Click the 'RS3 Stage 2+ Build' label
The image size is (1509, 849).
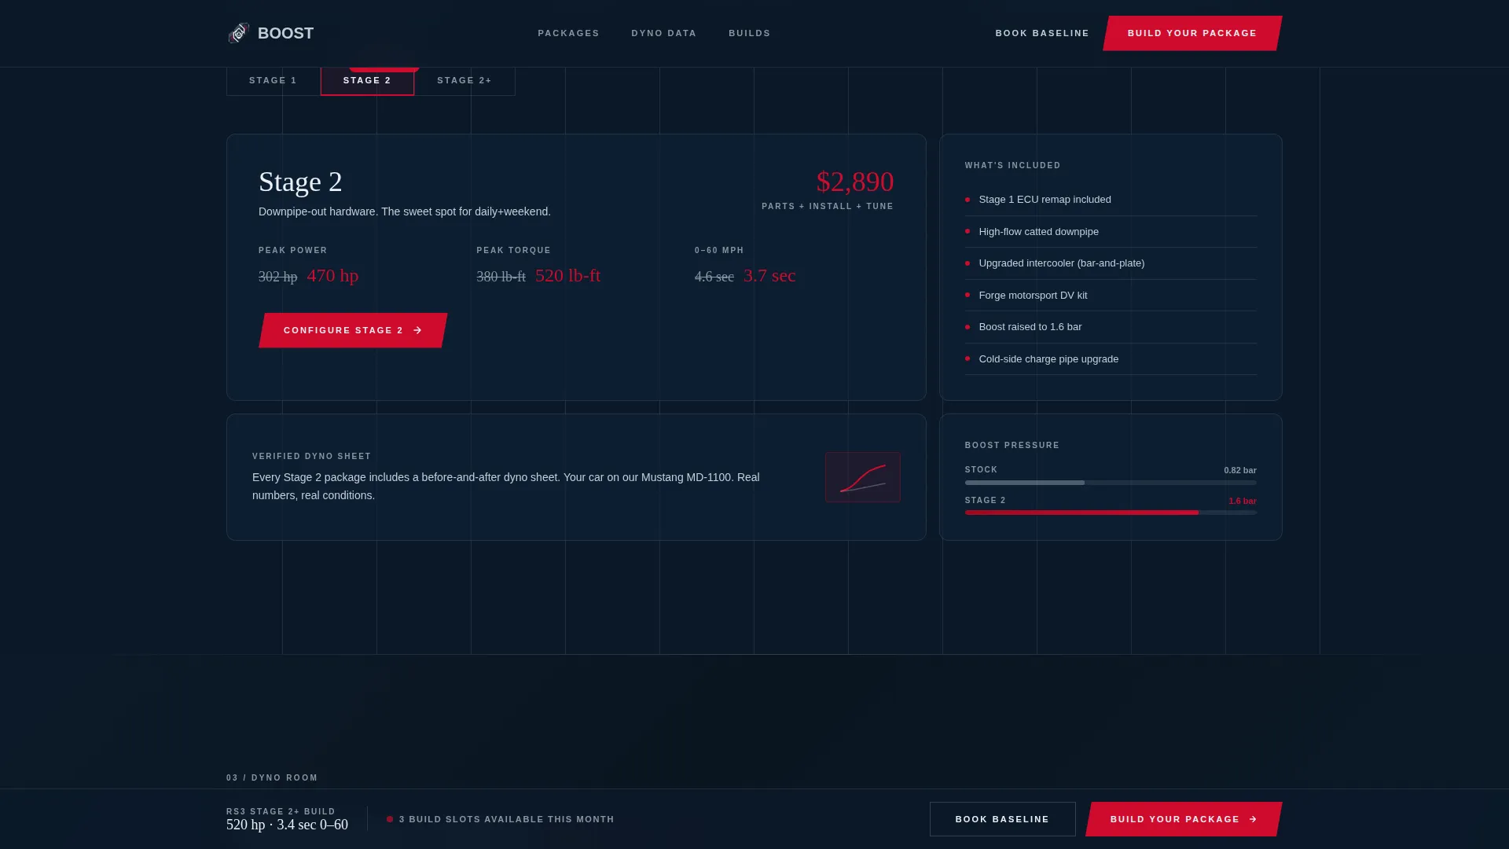tap(281, 811)
